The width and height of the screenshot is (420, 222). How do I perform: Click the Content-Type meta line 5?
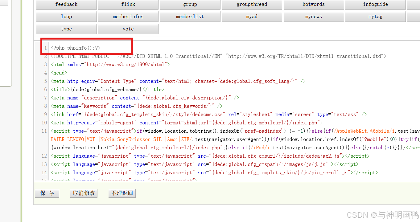pyautogui.click(x=178, y=81)
